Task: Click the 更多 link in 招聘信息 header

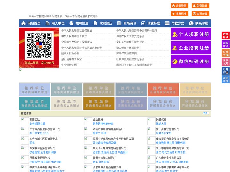Action: click(206, 113)
